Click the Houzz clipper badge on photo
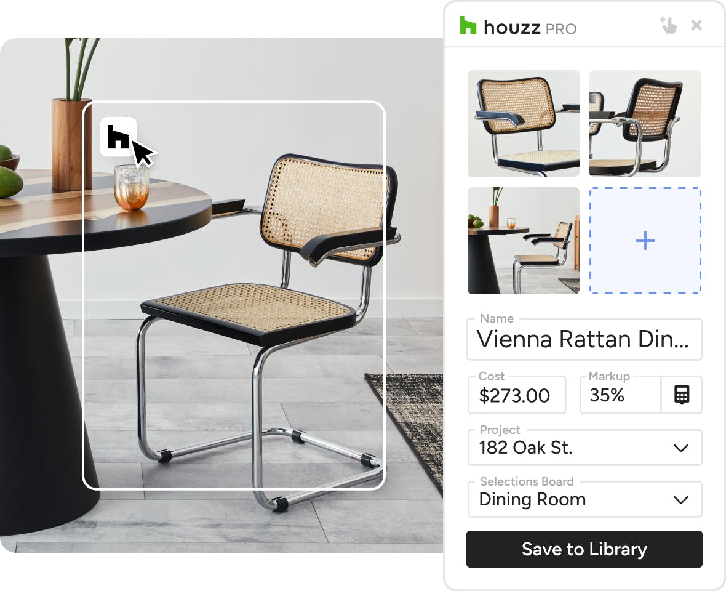 [x=118, y=137]
